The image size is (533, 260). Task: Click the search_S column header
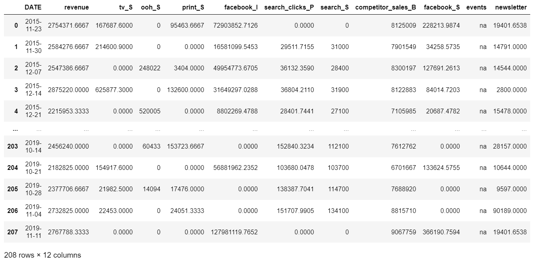point(335,7)
